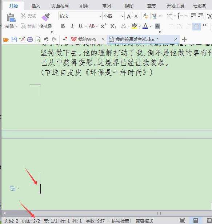Expand the 粘贴 paste options arrow

(16, 26)
